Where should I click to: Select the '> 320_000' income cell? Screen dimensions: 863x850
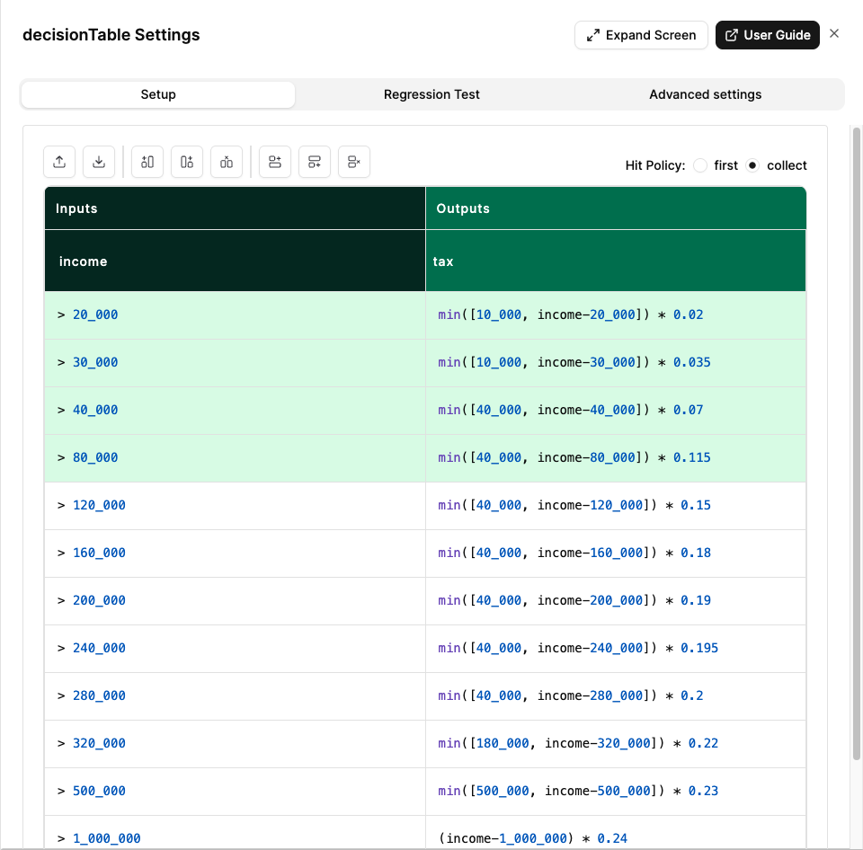click(x=235, y=744)
